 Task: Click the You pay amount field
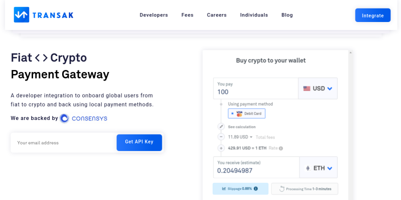coord(255,92)
